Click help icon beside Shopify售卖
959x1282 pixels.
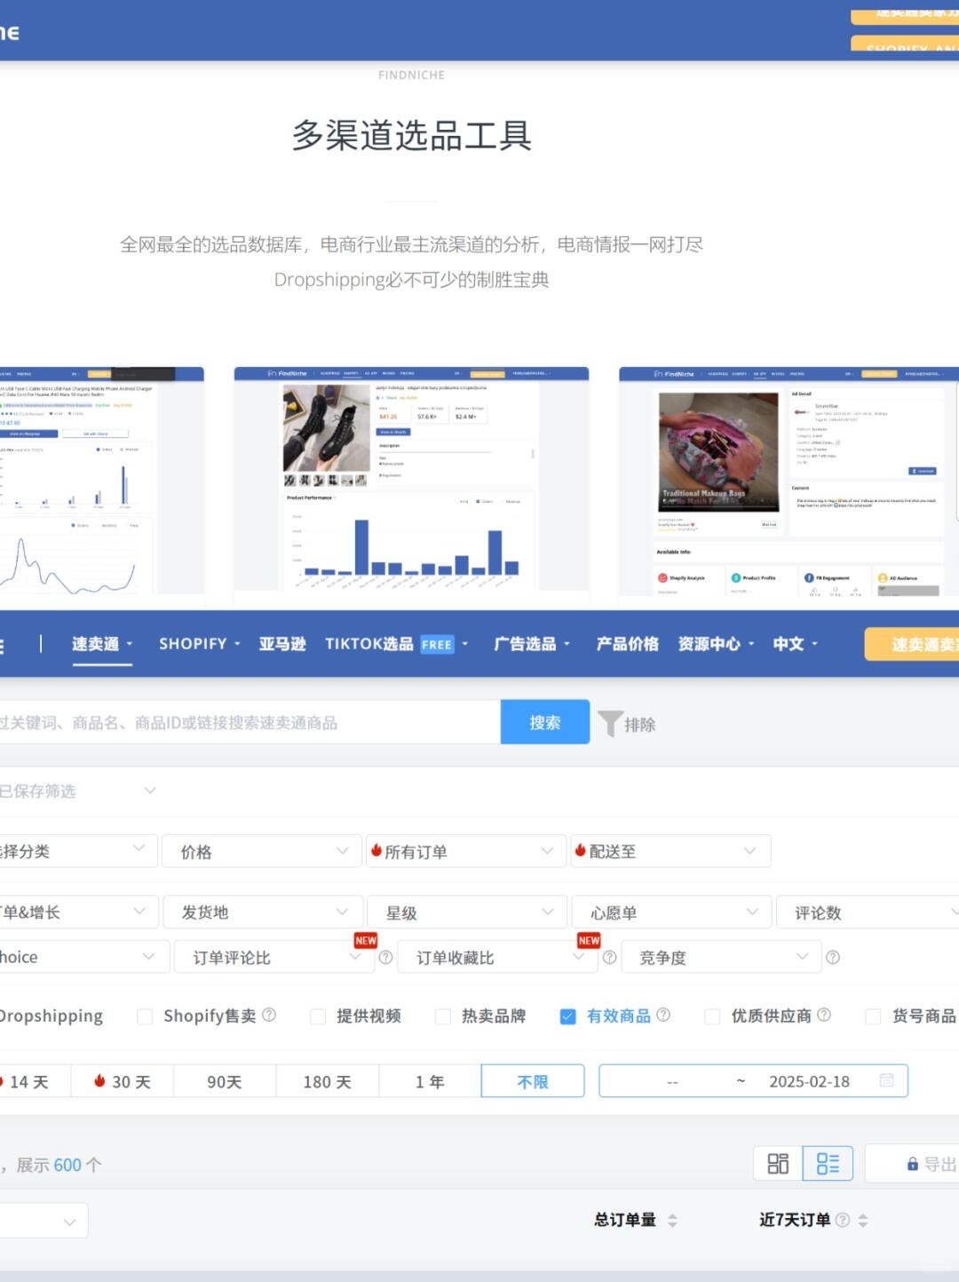tap(269, 1015)
